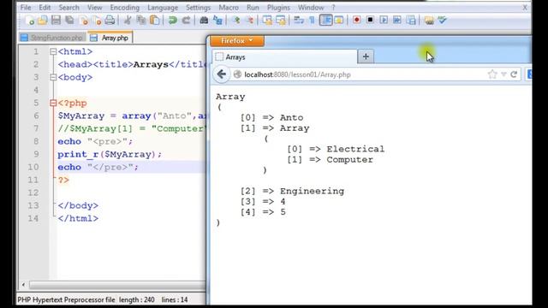Play back the recorded macro
The width and height of the screenshot is (548, 308).
pos(384,20)
